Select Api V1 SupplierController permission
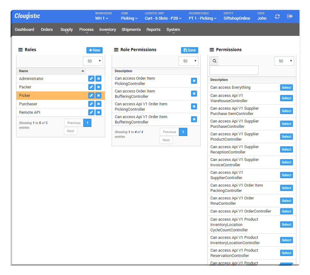Image resolution: width=310 pixels, height=275 pixels. pos(286,175)
